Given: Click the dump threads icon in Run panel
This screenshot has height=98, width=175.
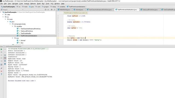Looking at the screenshot, I should 1,58.
